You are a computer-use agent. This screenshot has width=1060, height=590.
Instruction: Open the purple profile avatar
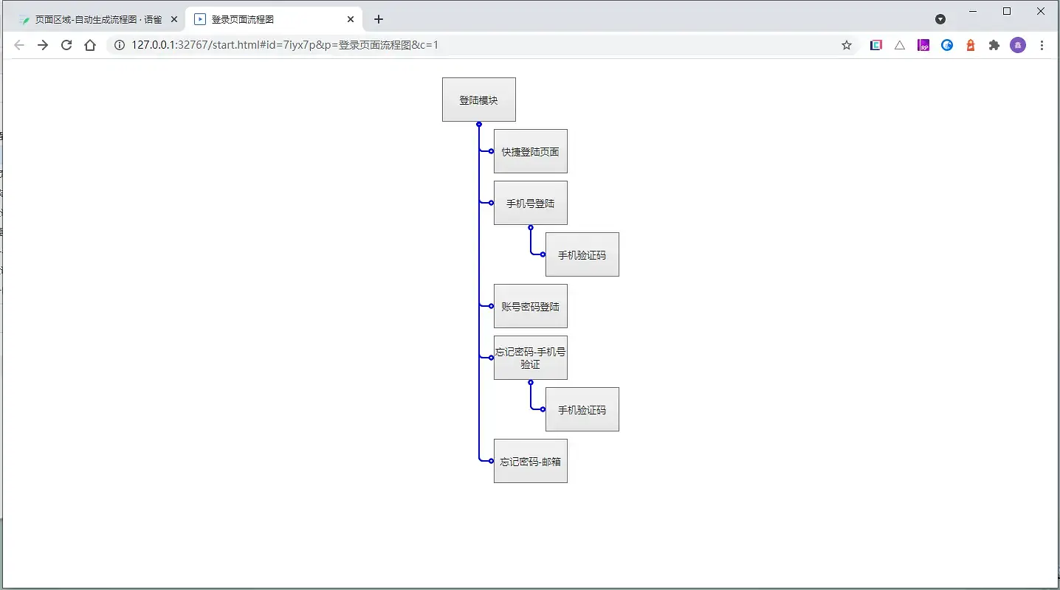tap(1018, 45)
